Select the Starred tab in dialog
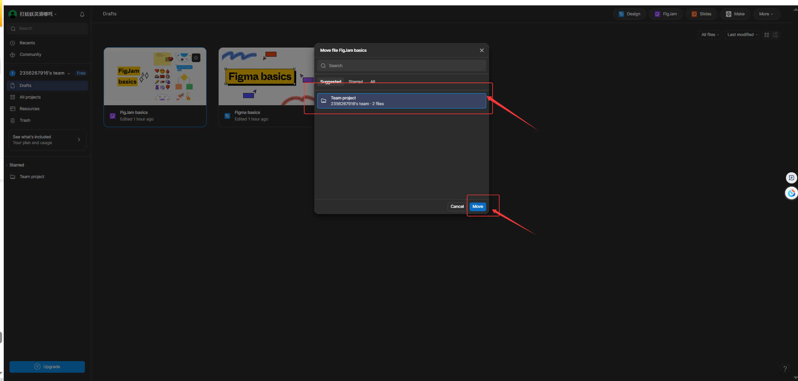The width and height of the screenshot is (798, 381). tap(356, 82)
